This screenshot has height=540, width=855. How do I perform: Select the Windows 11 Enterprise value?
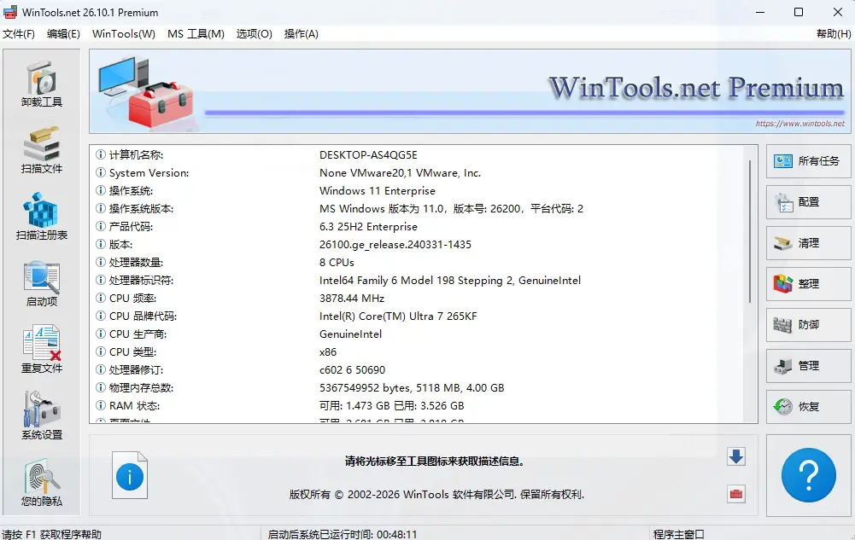378,190
